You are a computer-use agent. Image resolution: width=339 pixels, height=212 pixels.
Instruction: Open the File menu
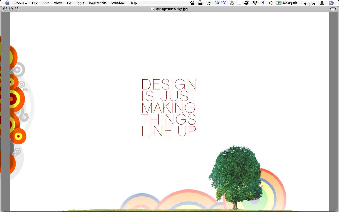(35, 3)
